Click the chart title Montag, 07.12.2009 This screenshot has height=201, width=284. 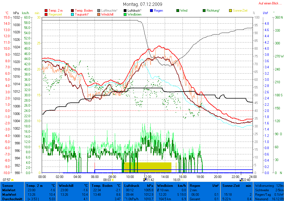[143, 4]
